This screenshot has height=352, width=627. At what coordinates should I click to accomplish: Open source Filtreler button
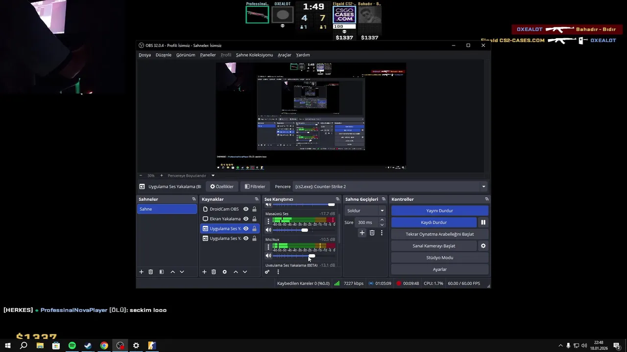click(x=255, y=186)
